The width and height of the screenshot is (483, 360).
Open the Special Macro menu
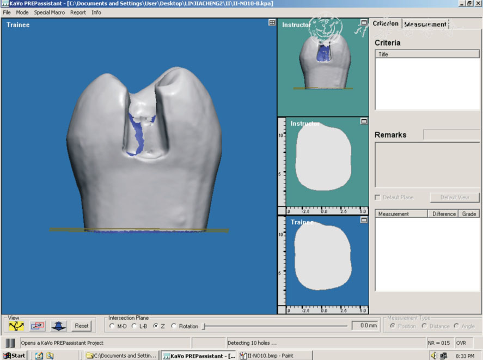click(49, 12)
